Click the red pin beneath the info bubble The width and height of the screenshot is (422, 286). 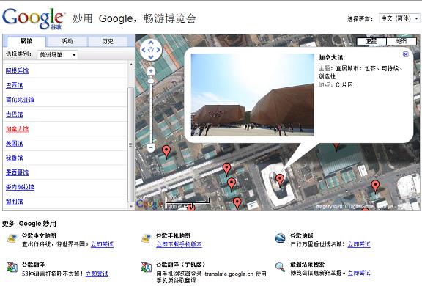pos(280,180)
